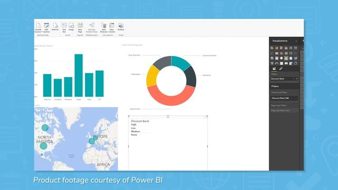
Task: Click the Carretera bar in the bar chart
Action: coord(58,88)
